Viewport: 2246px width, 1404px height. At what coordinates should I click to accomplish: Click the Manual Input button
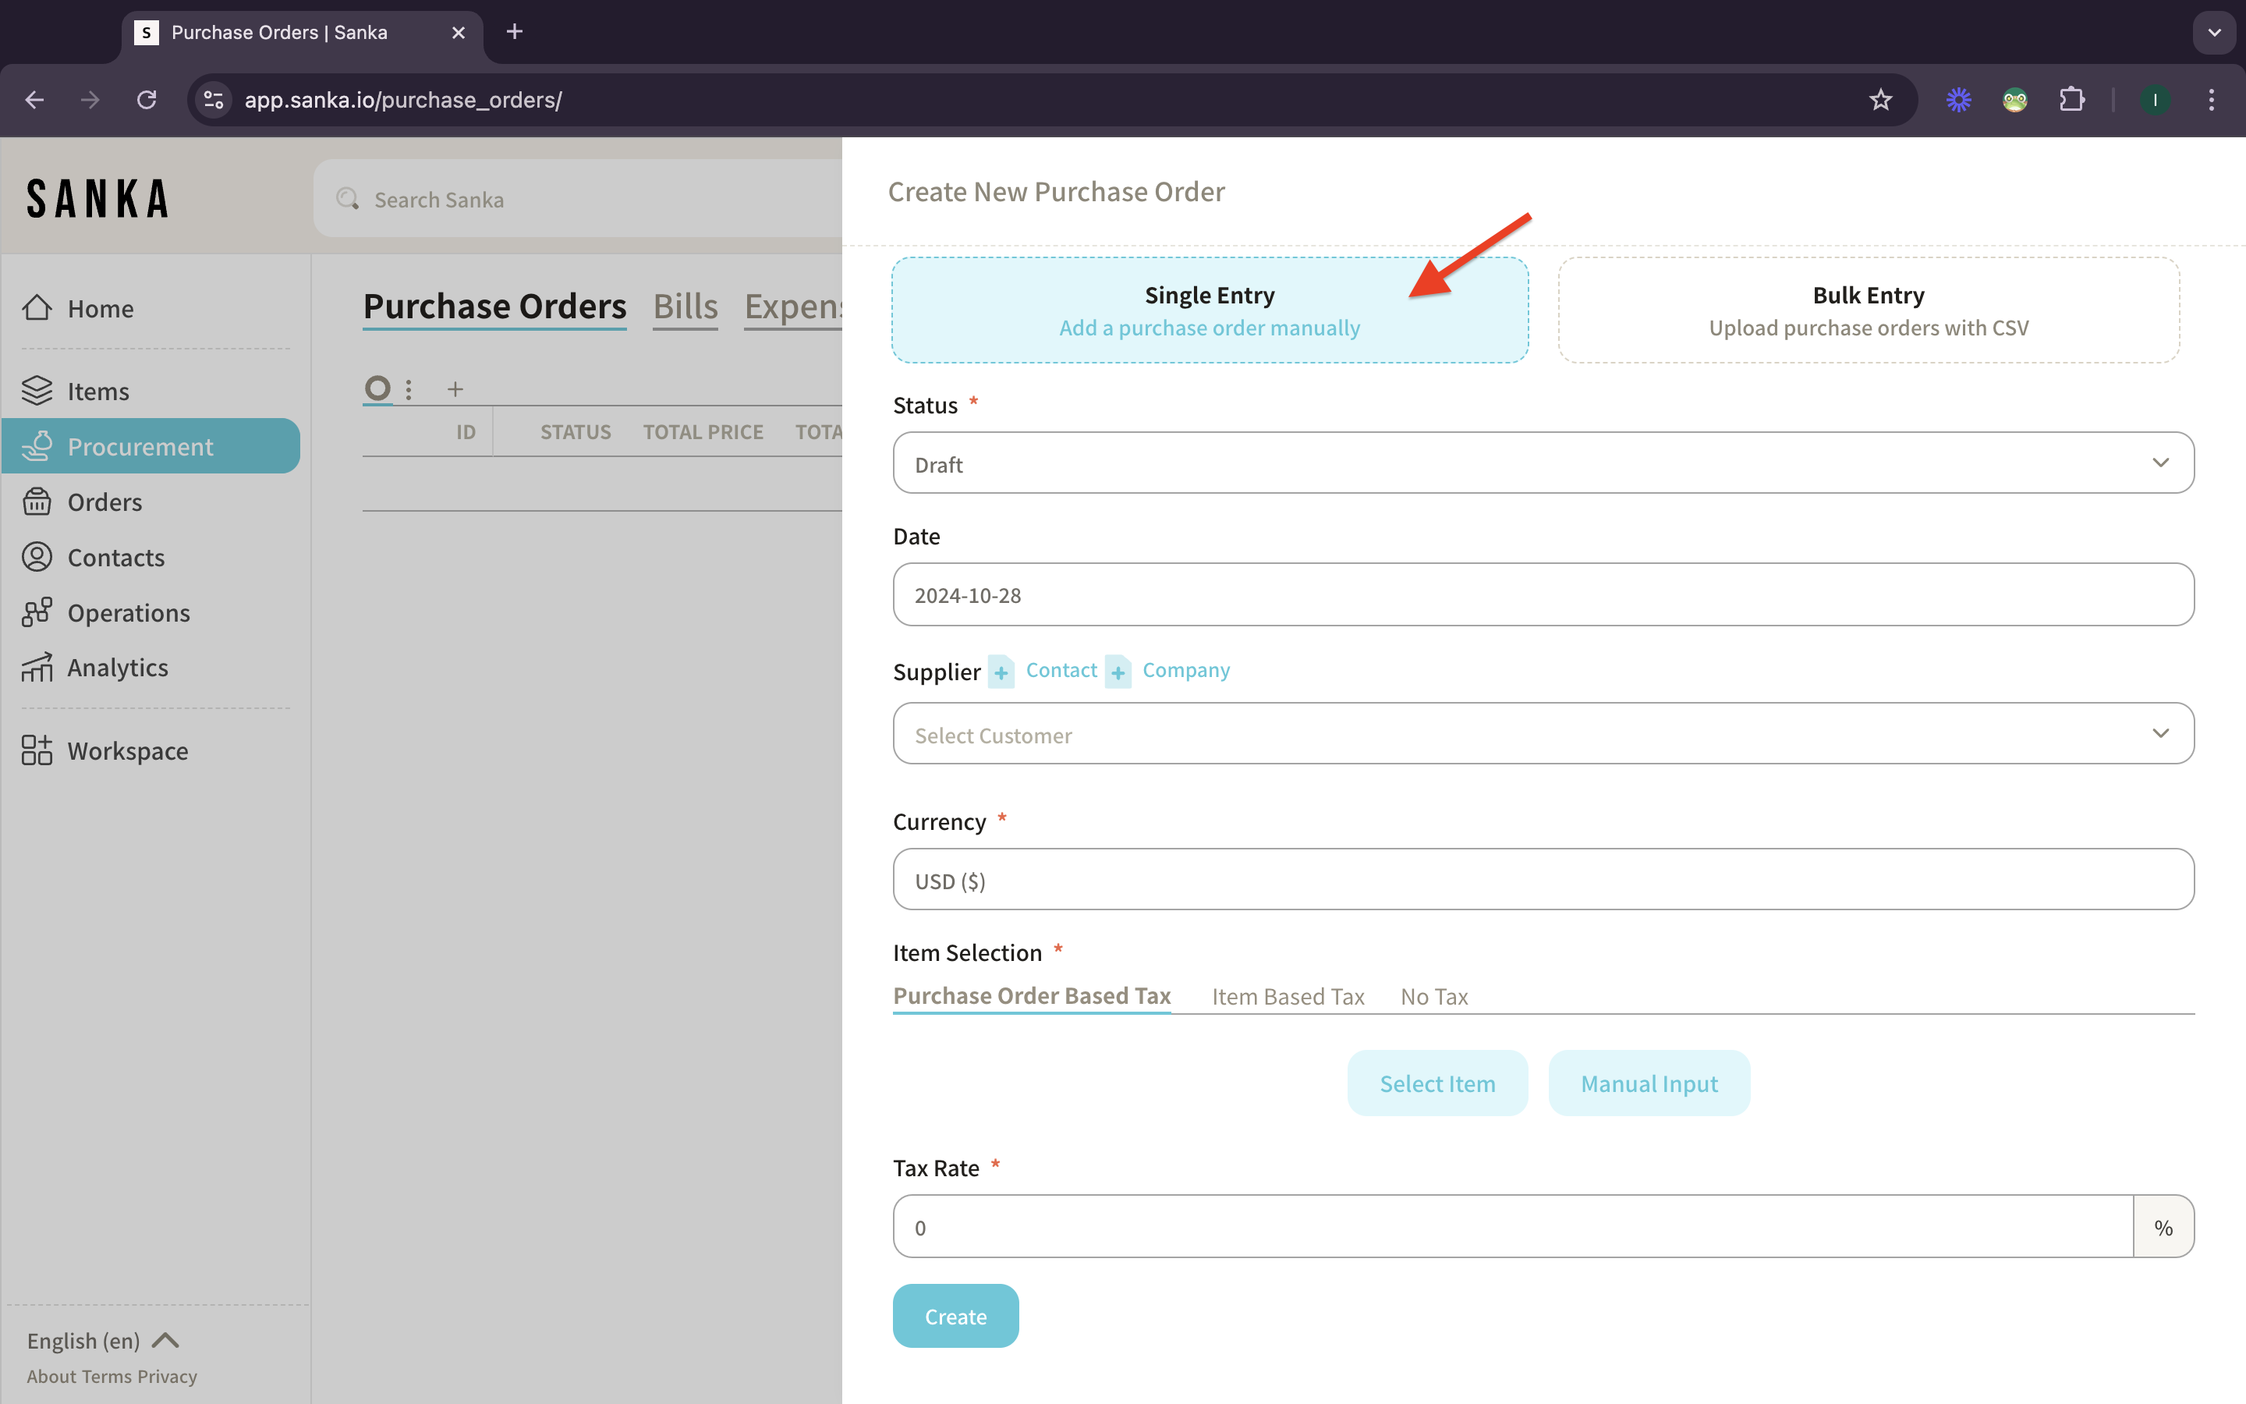tap(1649, 1083)
